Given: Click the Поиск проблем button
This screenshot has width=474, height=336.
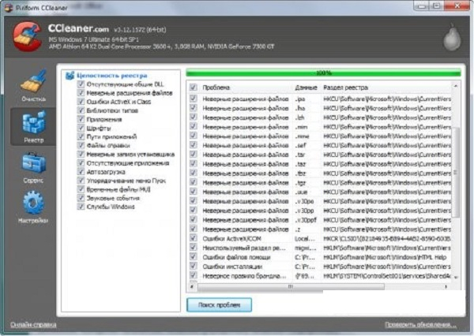Looking at the screenshot, I should click(x=219, y=305).
